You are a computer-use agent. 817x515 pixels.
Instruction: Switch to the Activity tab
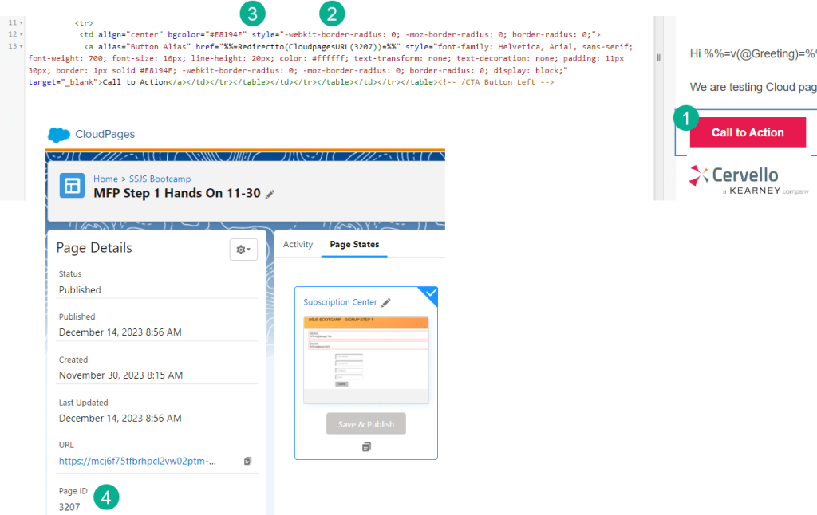[x=298, y=245]
